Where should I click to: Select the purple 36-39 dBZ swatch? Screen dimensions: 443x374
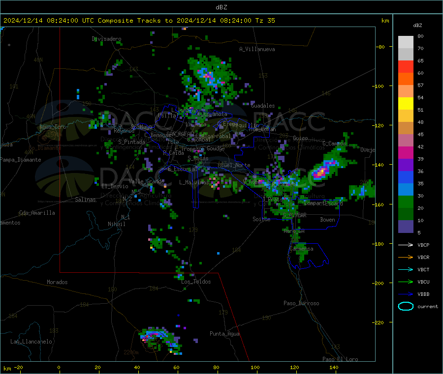click(406, 165)
